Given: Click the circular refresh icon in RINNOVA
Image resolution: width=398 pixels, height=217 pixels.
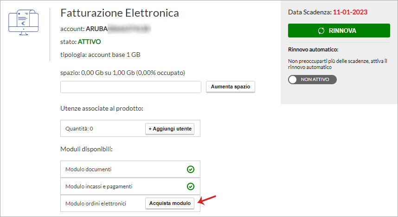Looking at the screenshot, I should click(x=321, y=31).
